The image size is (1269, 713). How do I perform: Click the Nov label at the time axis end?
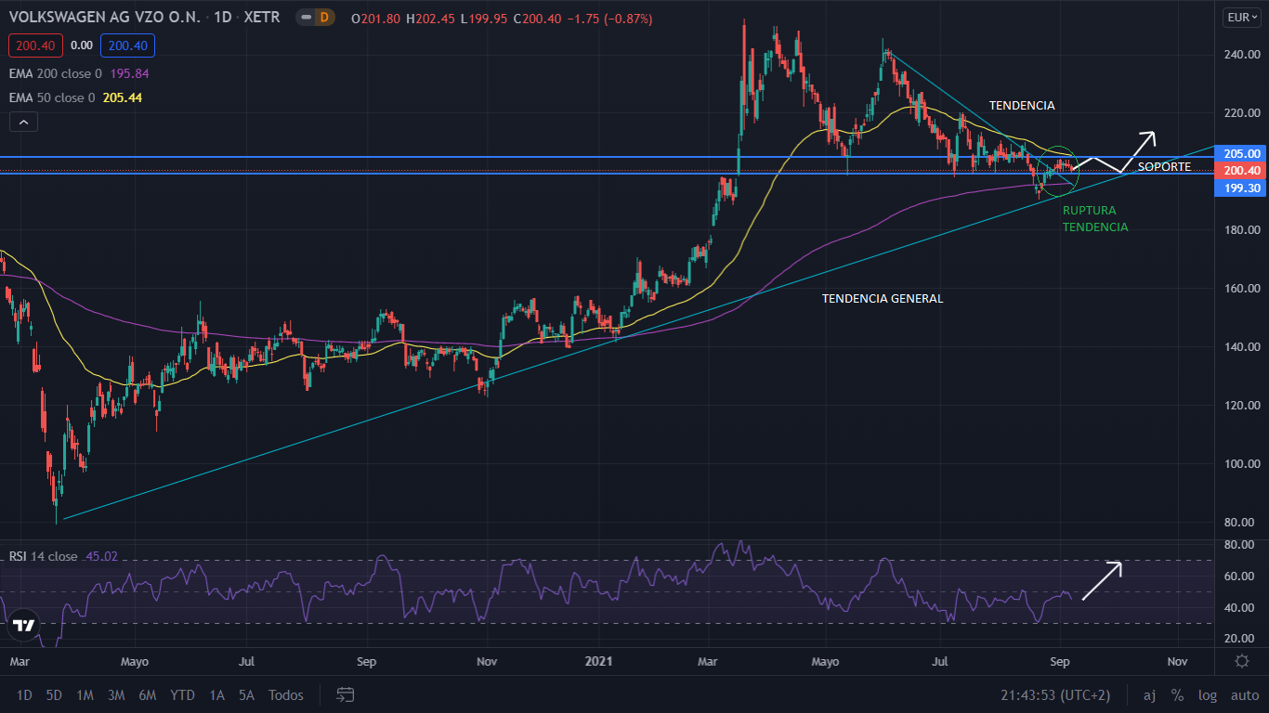(1177, 662)
